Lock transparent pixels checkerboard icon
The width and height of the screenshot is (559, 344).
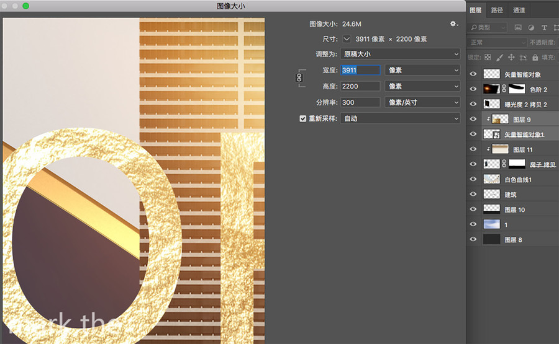[488, 57]
